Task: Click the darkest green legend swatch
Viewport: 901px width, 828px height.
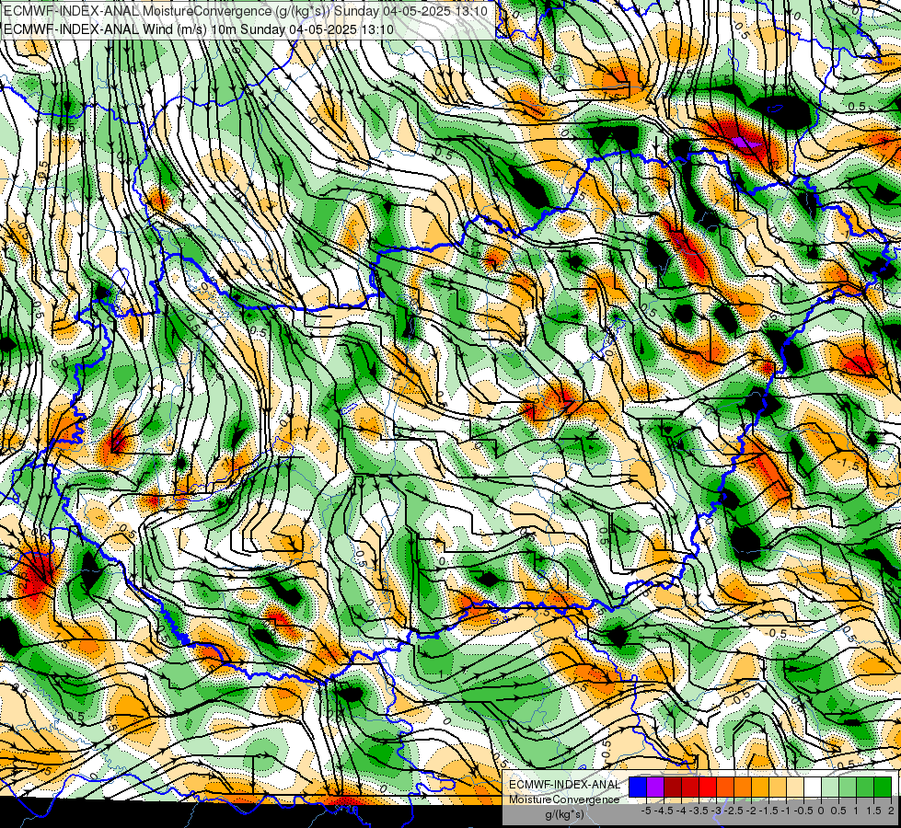Action: point(882,787)
